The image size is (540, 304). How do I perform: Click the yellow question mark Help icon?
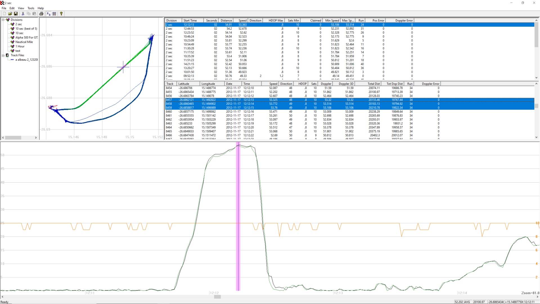61,14
